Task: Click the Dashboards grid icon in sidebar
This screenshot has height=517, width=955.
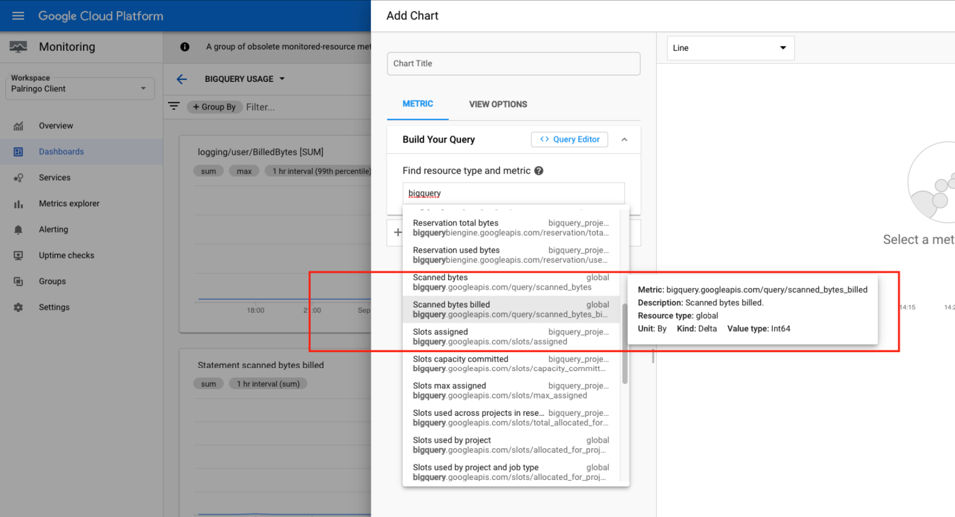Action: pos(18,152)
